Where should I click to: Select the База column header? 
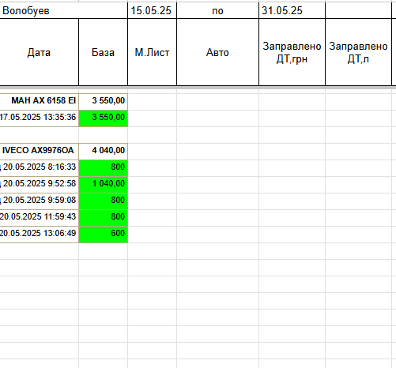point(103,52)
